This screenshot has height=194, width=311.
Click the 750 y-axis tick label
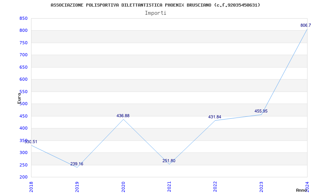coord(23,43)
